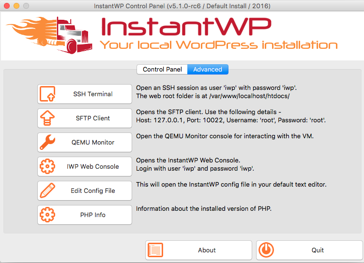The image size is (364, 263).
Task: Click the SFTP Client upload arrow icon
Action: [47, 118]
